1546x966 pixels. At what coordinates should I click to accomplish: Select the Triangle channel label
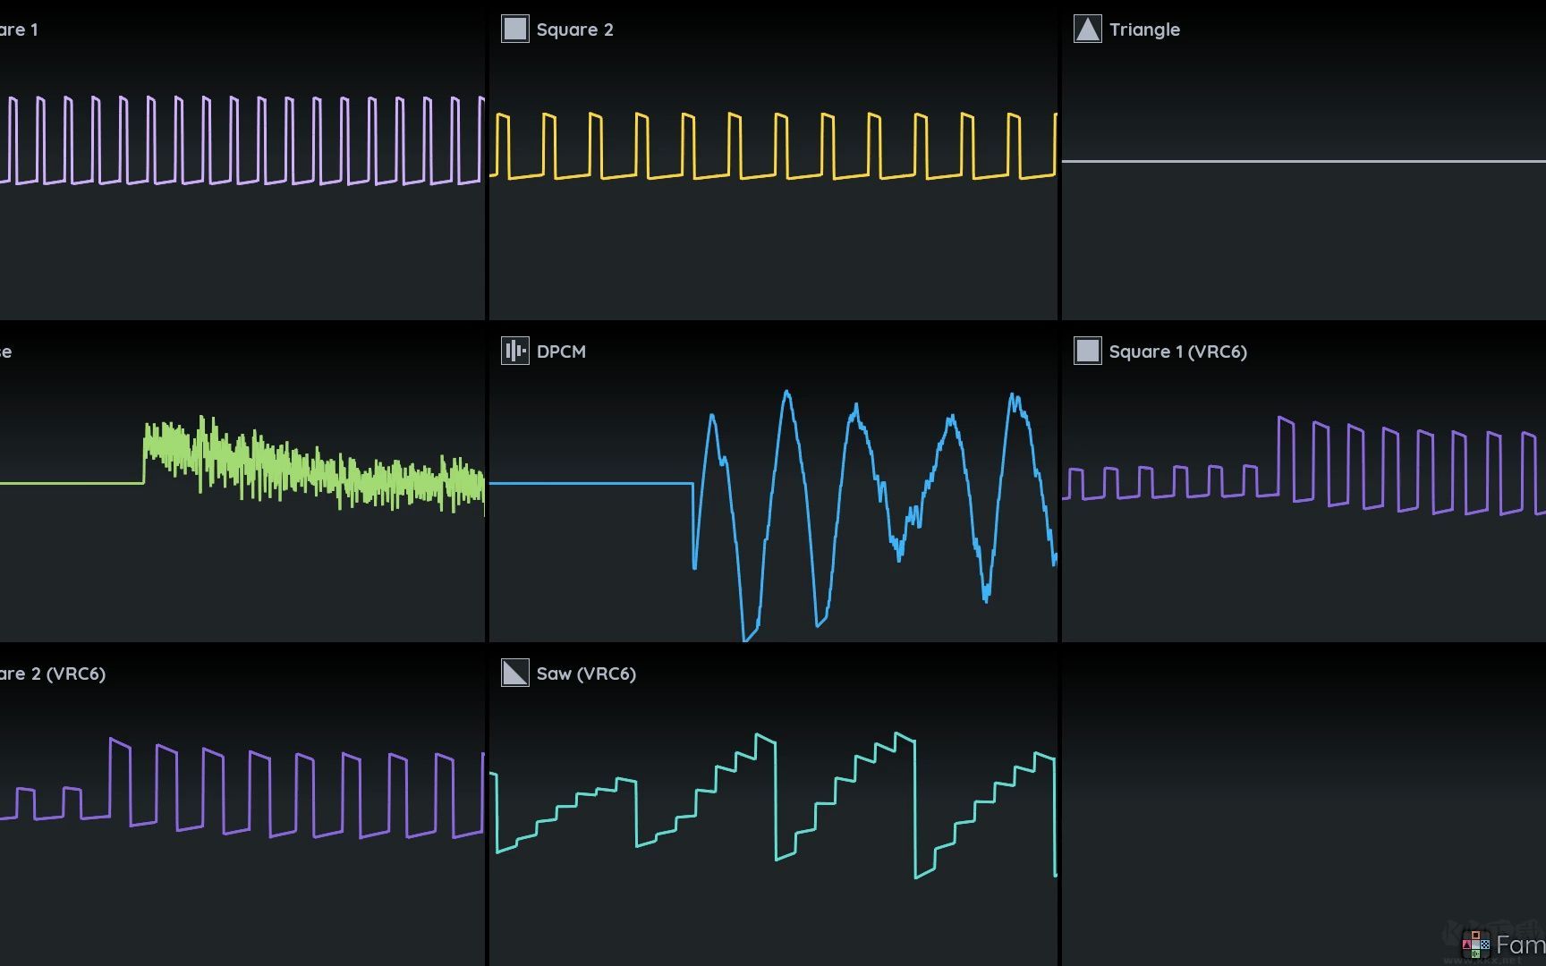click(x=1144, y=30)
